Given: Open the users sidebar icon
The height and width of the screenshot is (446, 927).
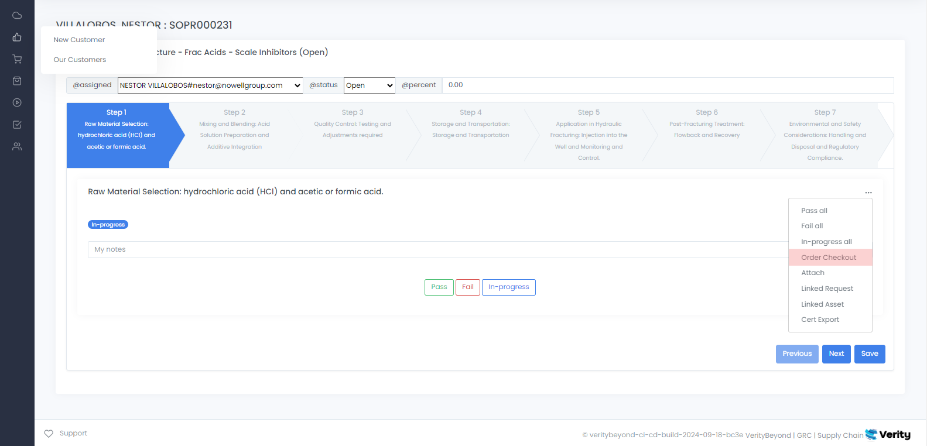Looking at the screenshot, I should click(17, 146).
